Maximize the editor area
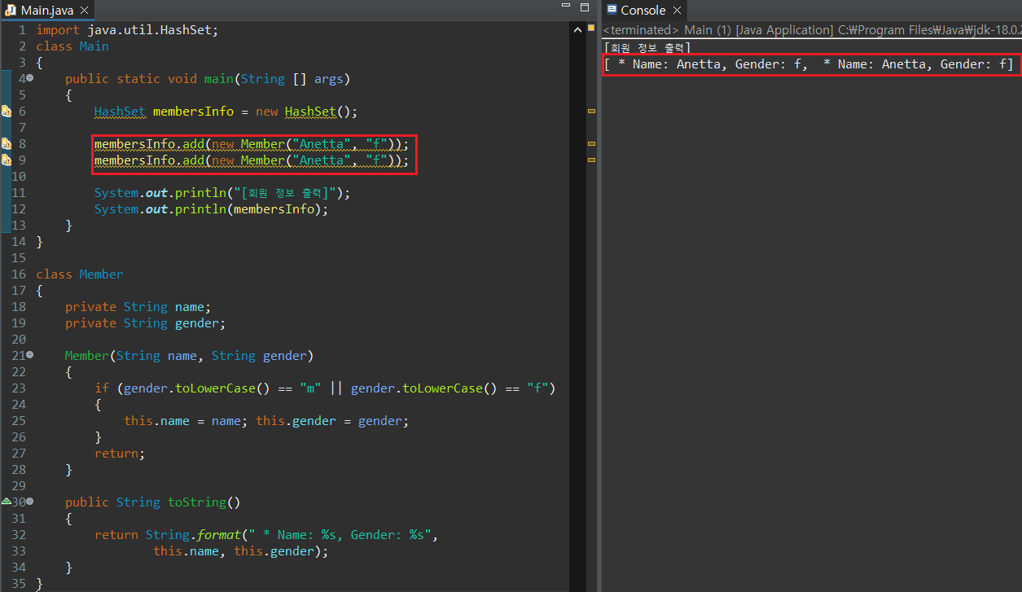The width and height of the screenshot is (1022, 592). pos(584,7)
